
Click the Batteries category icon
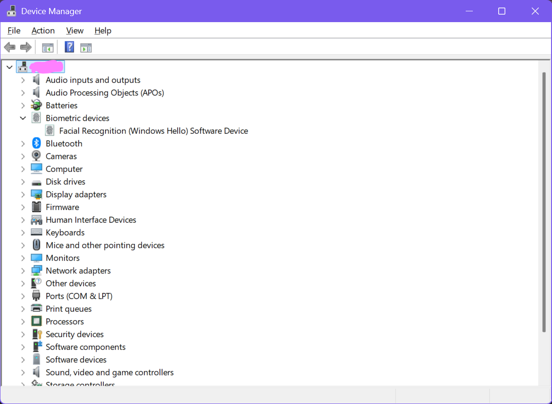tap(36, 105)
